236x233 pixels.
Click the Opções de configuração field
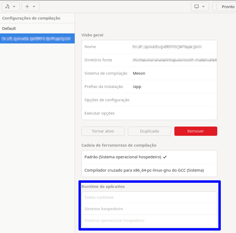[174, 100]
